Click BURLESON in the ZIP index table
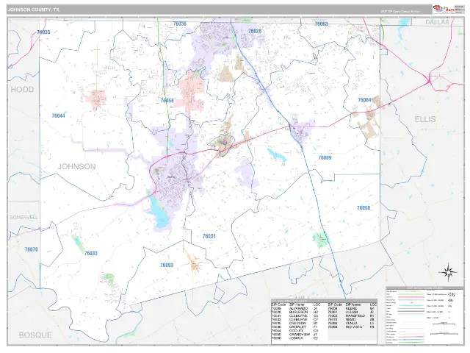This screenshot has height=353, width=470. tap(299, 312)
